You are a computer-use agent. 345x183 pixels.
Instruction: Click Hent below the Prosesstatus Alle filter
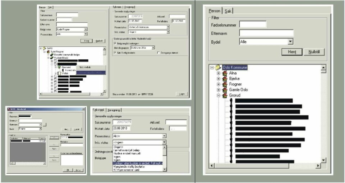pyautogui.click(x=87, y=41)
